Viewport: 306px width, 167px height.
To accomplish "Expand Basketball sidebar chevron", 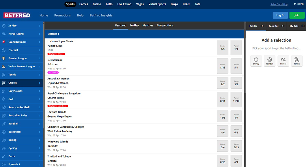I will 40,132.
